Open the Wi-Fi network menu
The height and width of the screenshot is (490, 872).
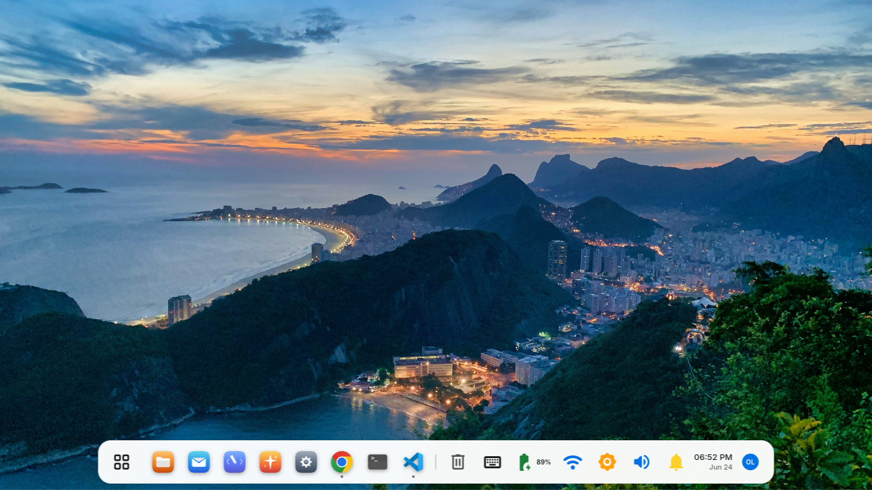pos(573,462)
